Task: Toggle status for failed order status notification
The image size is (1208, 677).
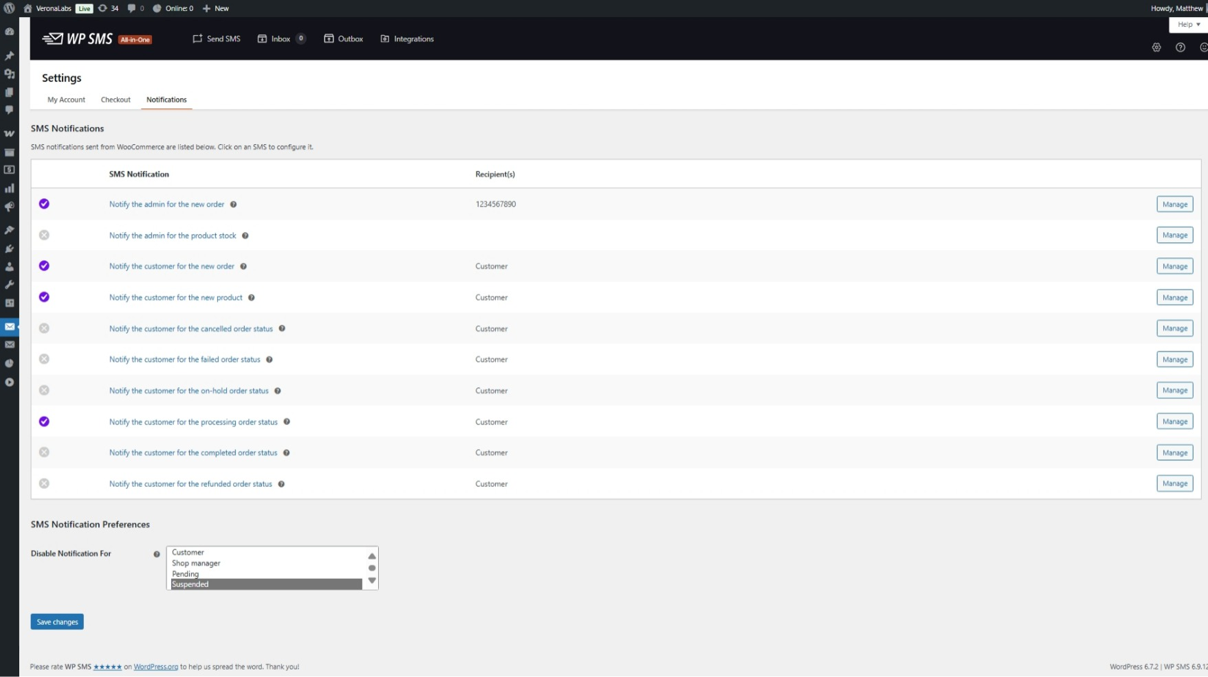Action: pyautogui.click(x=44, y=359)
